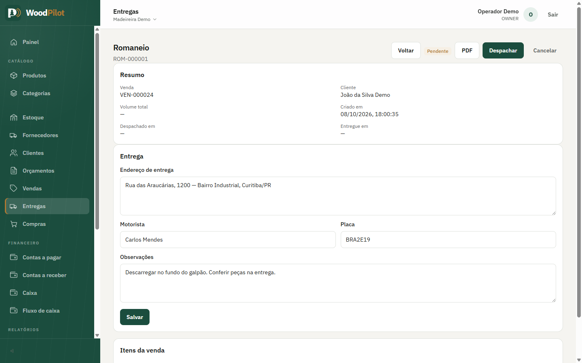Export the romaneio as PDF

click(467, 50)
